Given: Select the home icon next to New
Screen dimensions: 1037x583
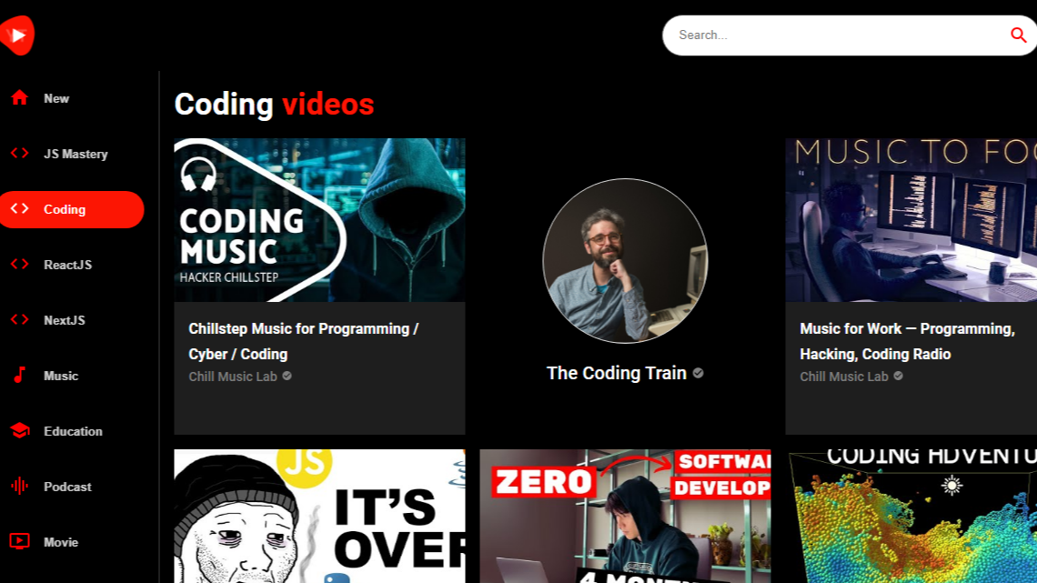Looking at the screenshot, I should pos(20,98).
